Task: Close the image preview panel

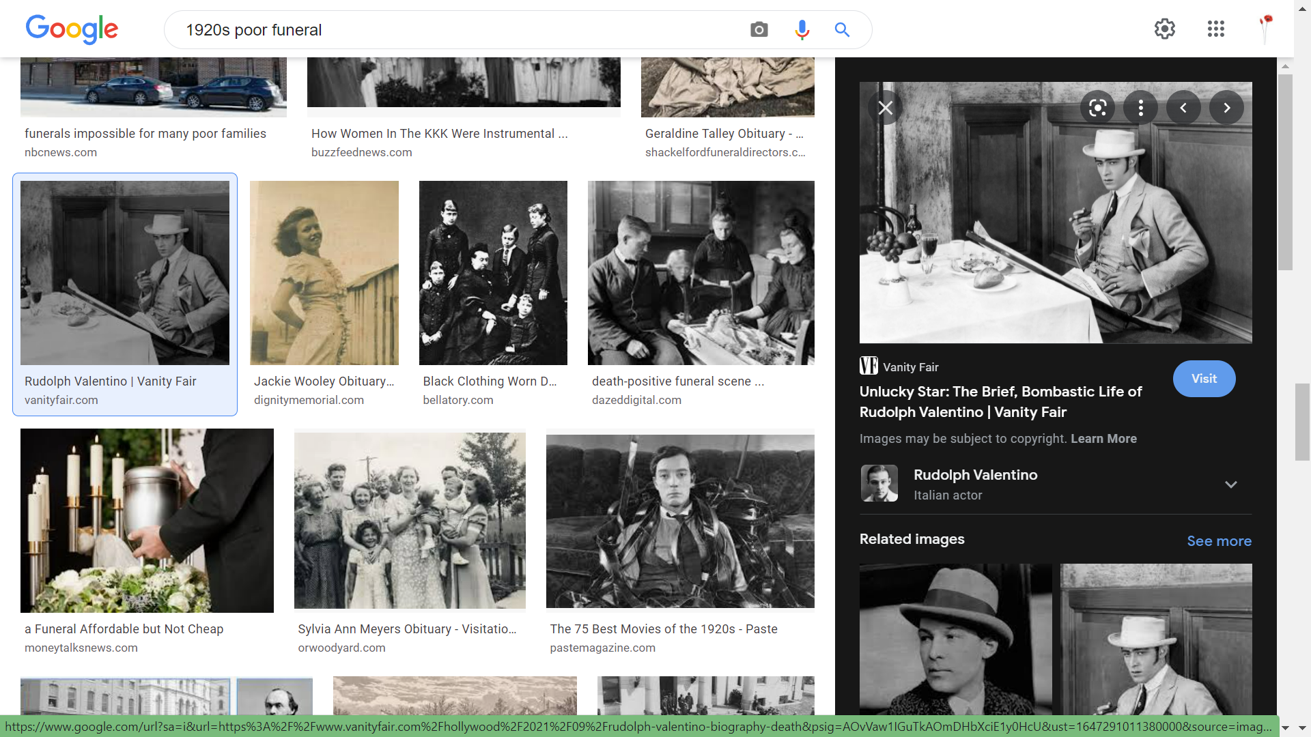Action: tap(885, 108)
